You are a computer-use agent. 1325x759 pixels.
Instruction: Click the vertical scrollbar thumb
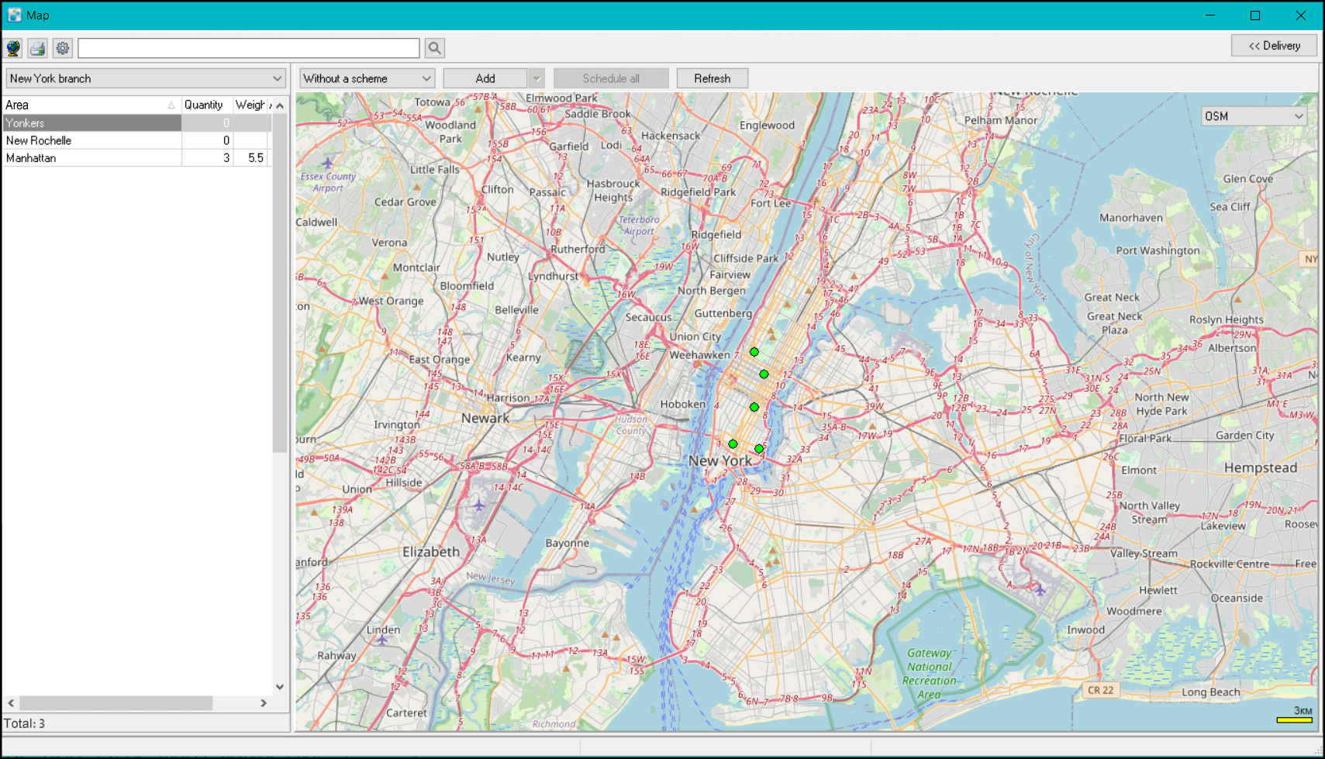pos(280,283)
